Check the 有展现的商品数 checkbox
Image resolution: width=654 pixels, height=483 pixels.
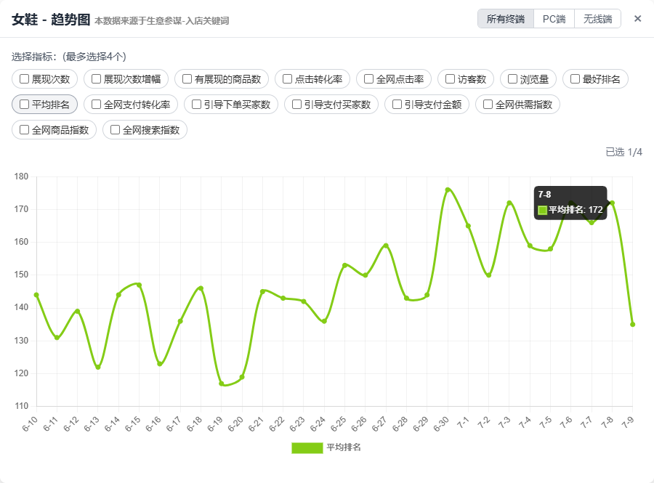(188, 79)
